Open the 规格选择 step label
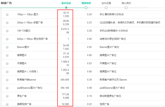Screen dimensions: 165x107 click(86, 3)
